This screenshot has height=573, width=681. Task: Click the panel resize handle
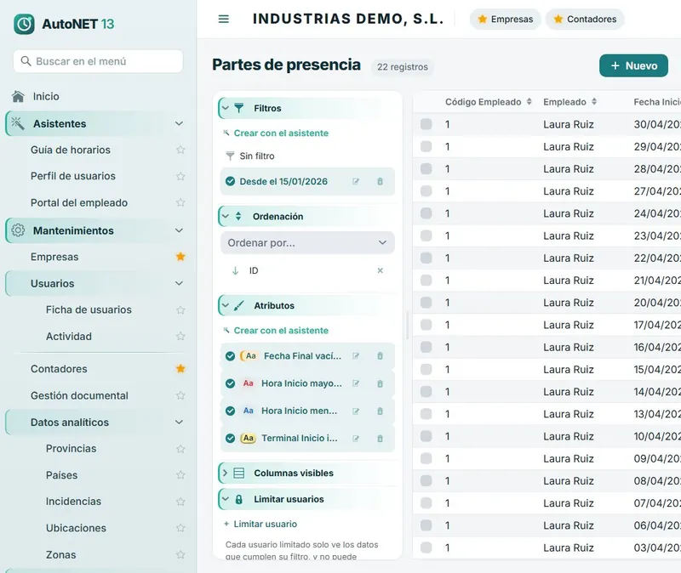click(408, 325)
